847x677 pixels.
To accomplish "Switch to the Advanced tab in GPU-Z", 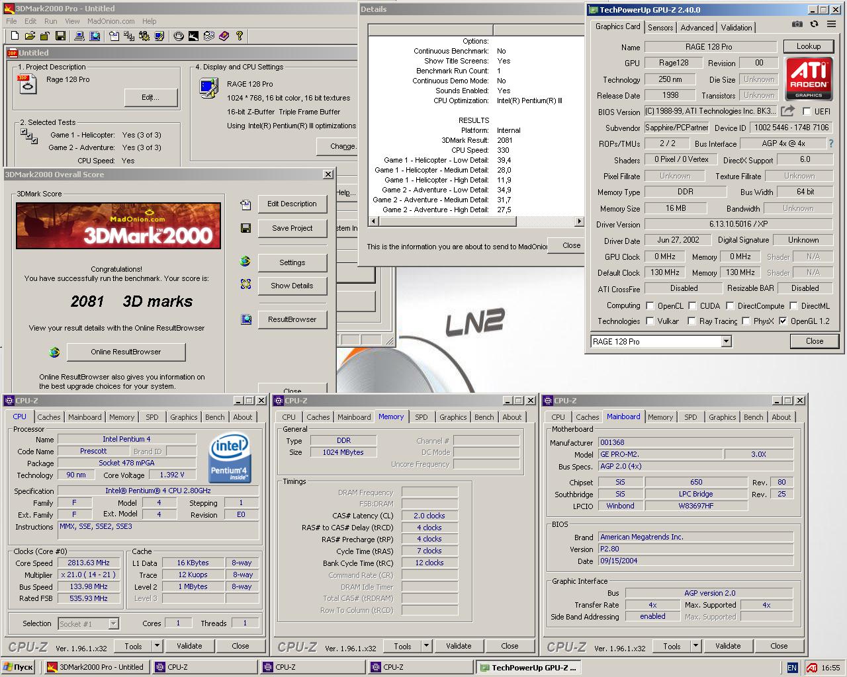I will point(697,27).
